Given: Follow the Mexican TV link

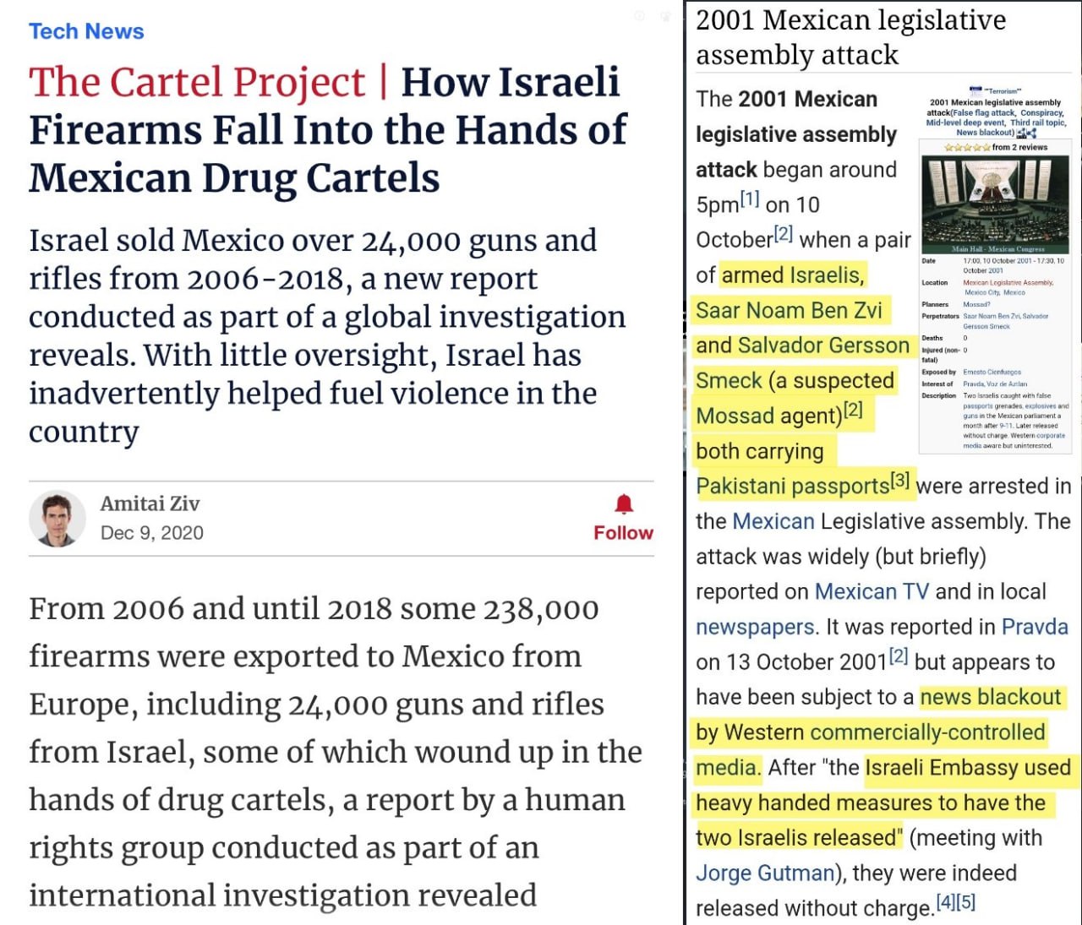Looking at the screenshot, I should pos(872,591).
